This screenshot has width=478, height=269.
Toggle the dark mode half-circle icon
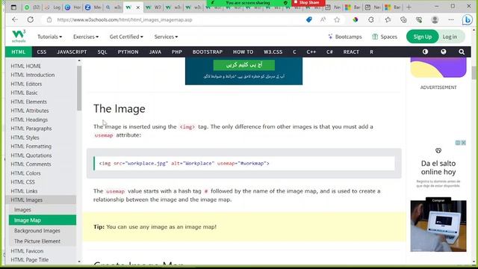[x=425, y=52]
